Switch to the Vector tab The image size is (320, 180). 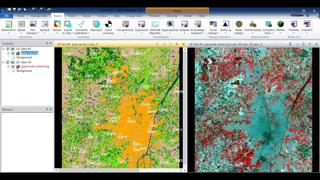pyautogui.click(x=72, y=16)
